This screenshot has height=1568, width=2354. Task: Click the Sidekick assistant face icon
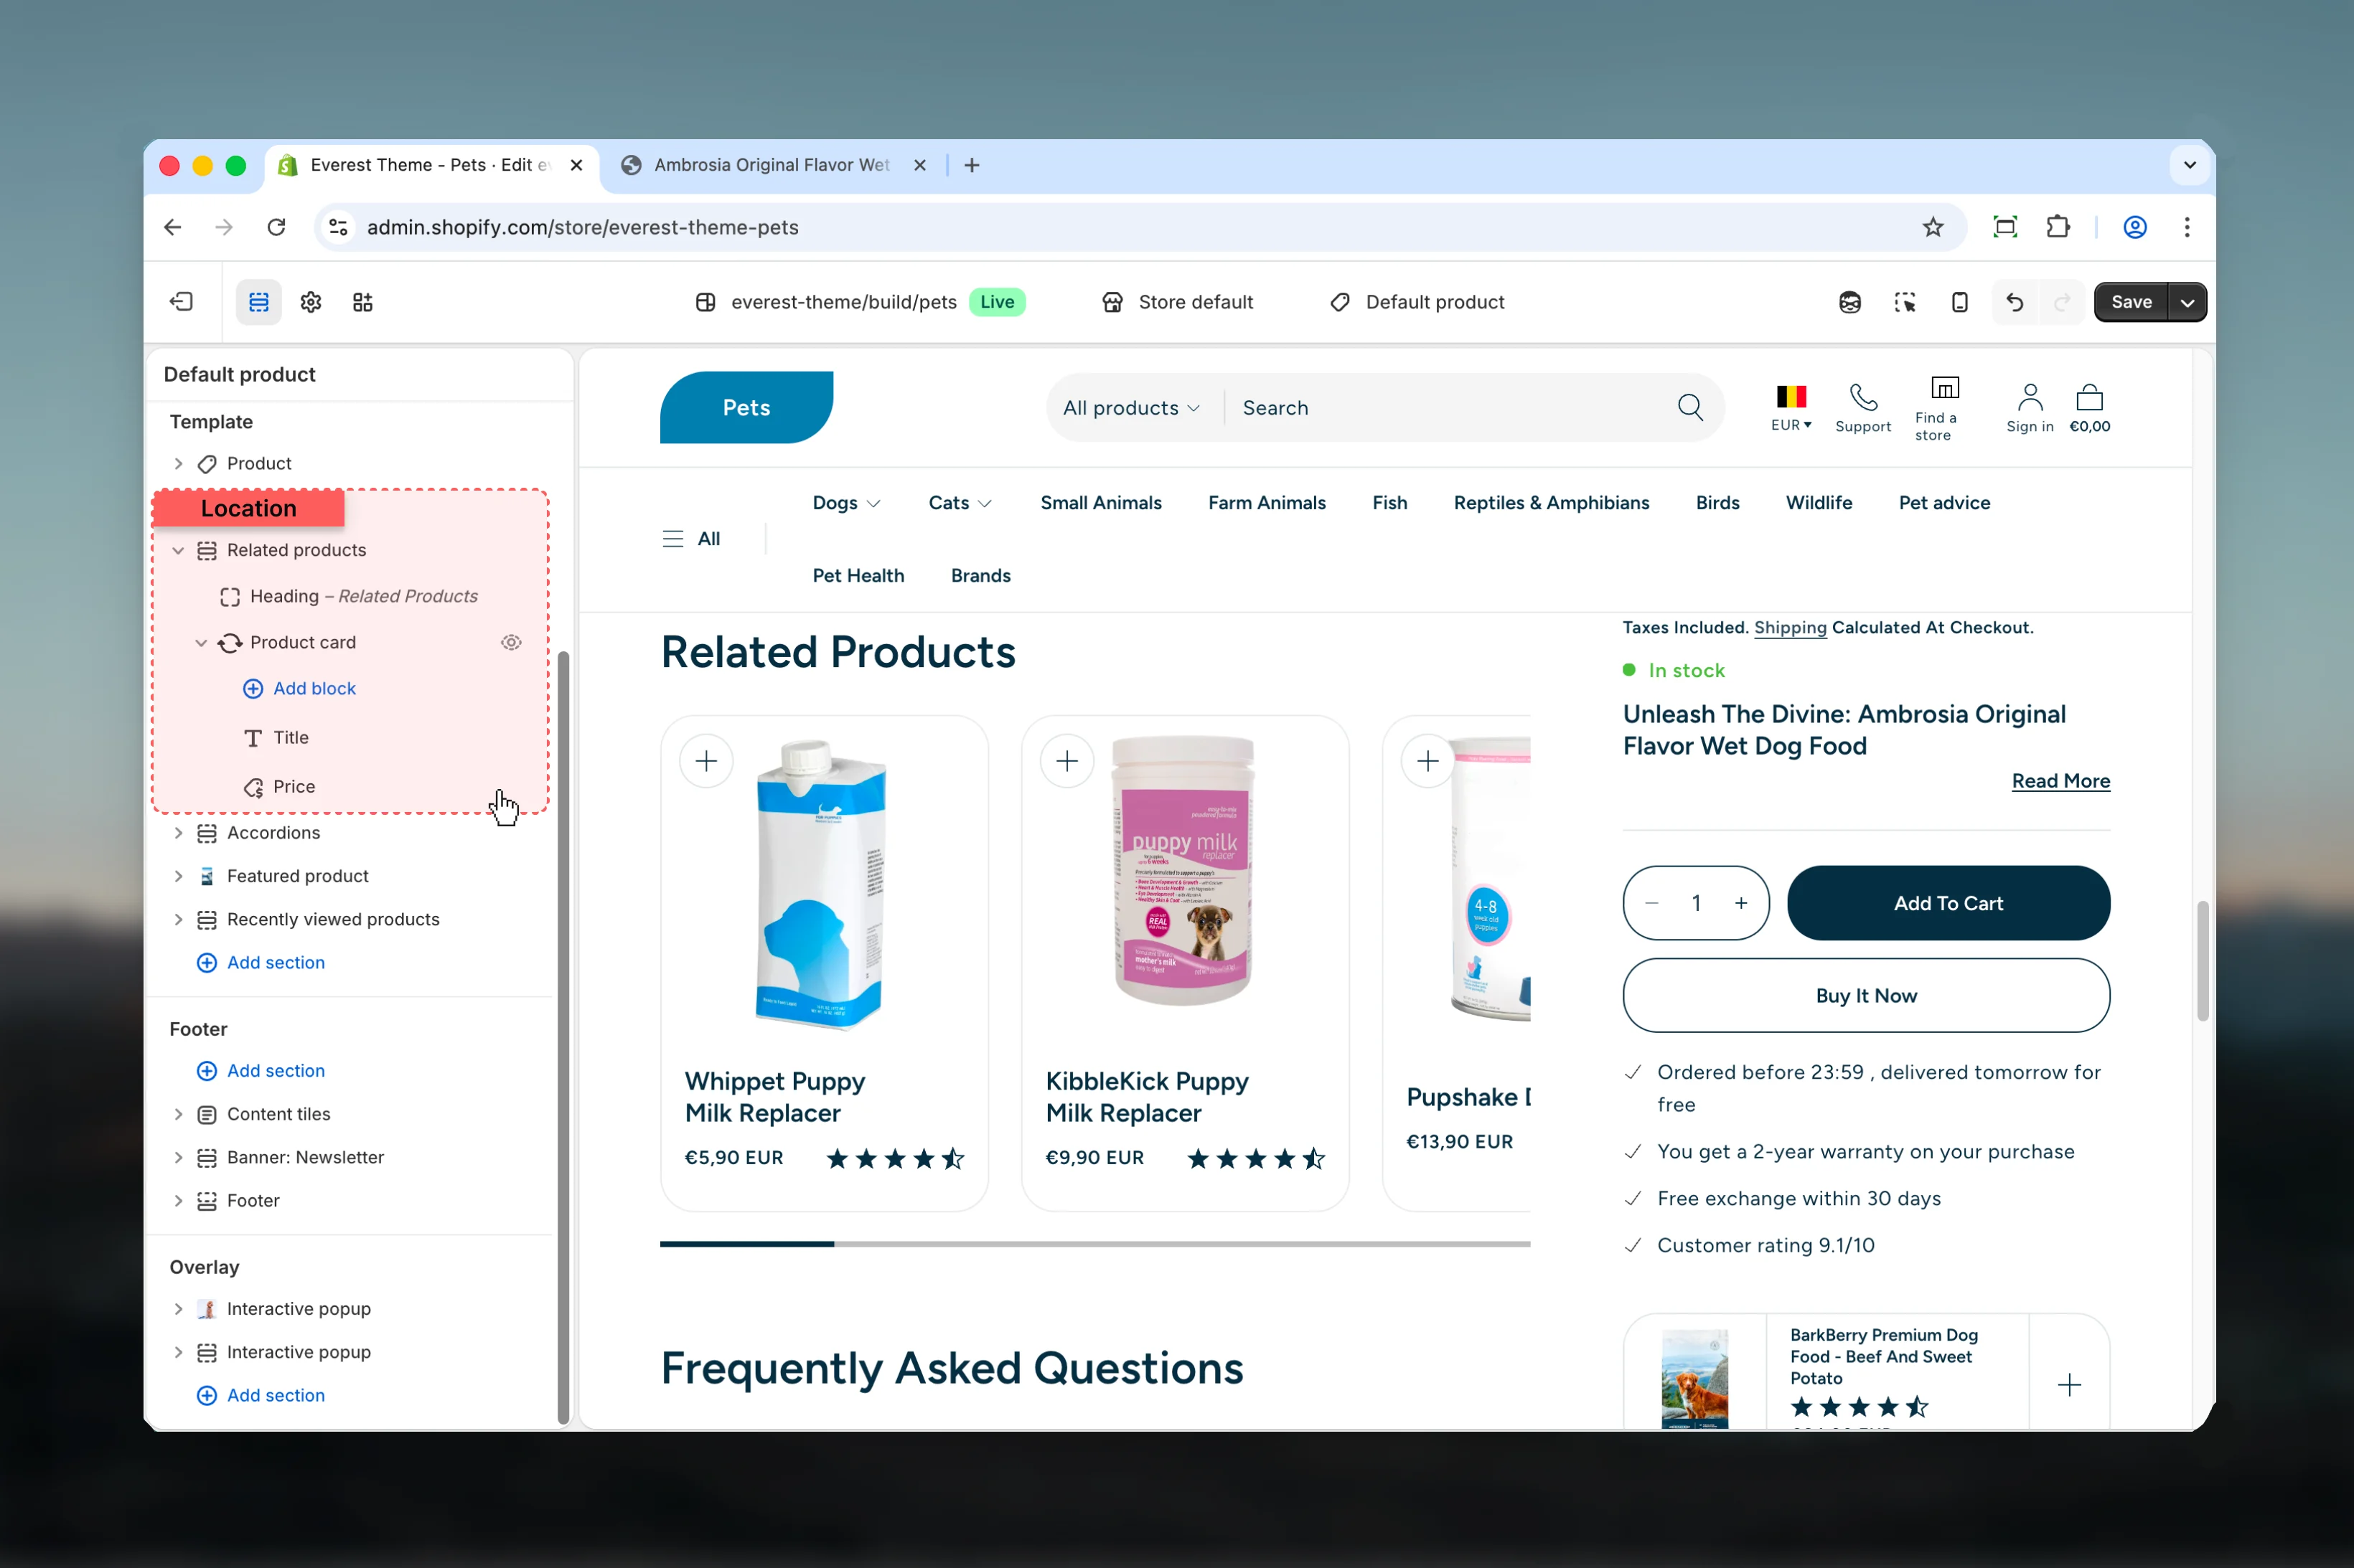(1849, 302)
